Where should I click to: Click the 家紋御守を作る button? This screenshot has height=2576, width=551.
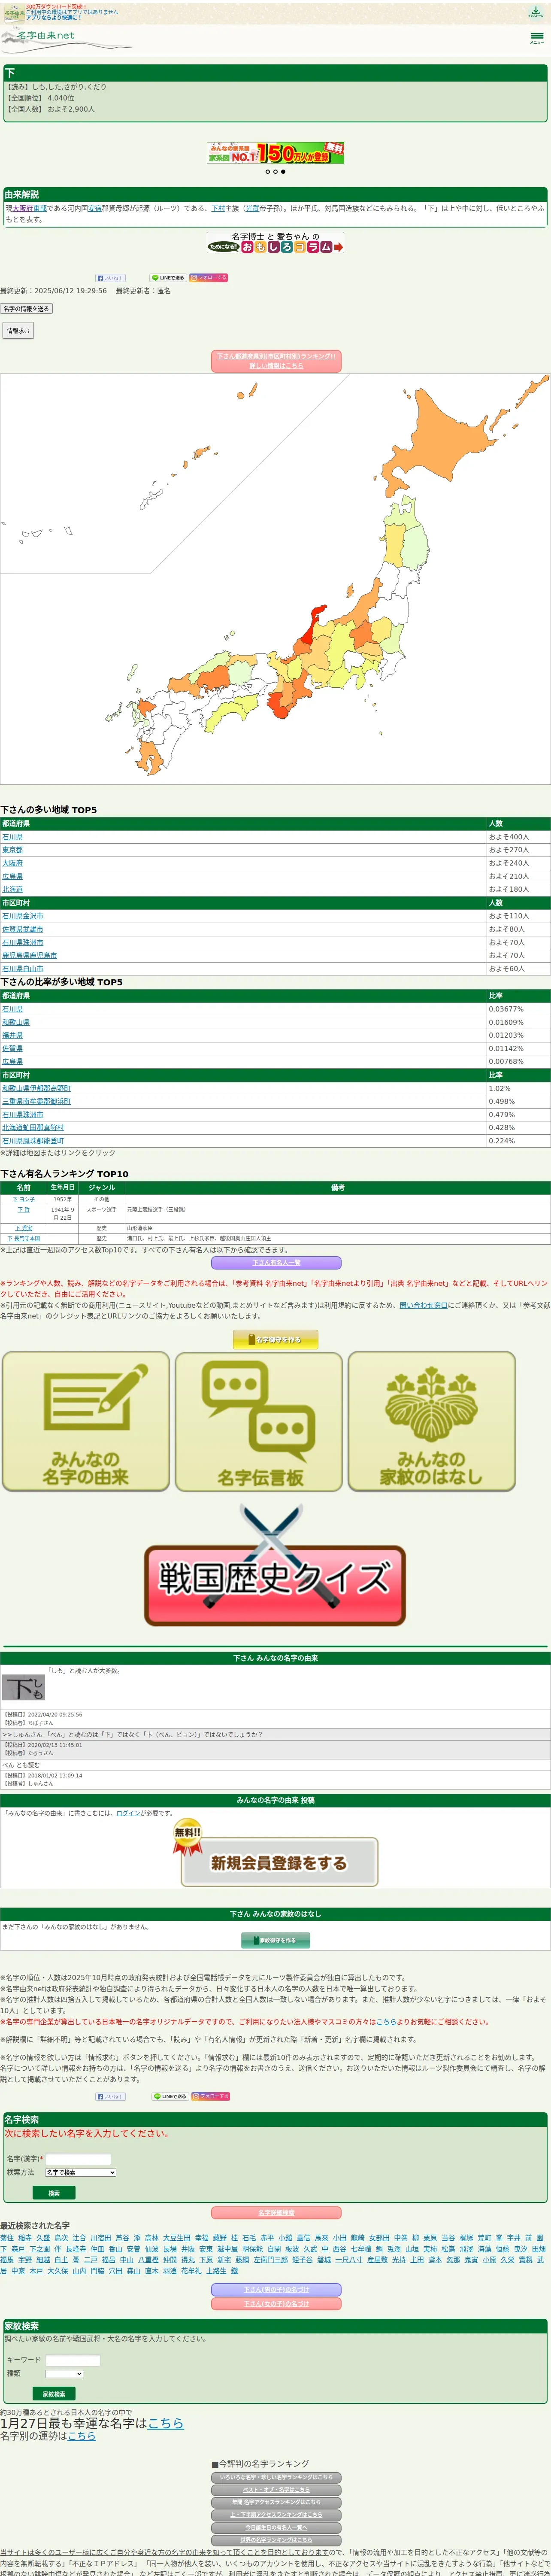[276, 1941]
